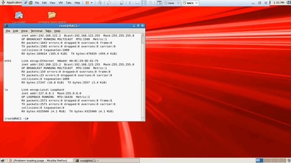The image size is (291, 163).
Task: Open terminal Edit menu
Action: tap(15, 31)
